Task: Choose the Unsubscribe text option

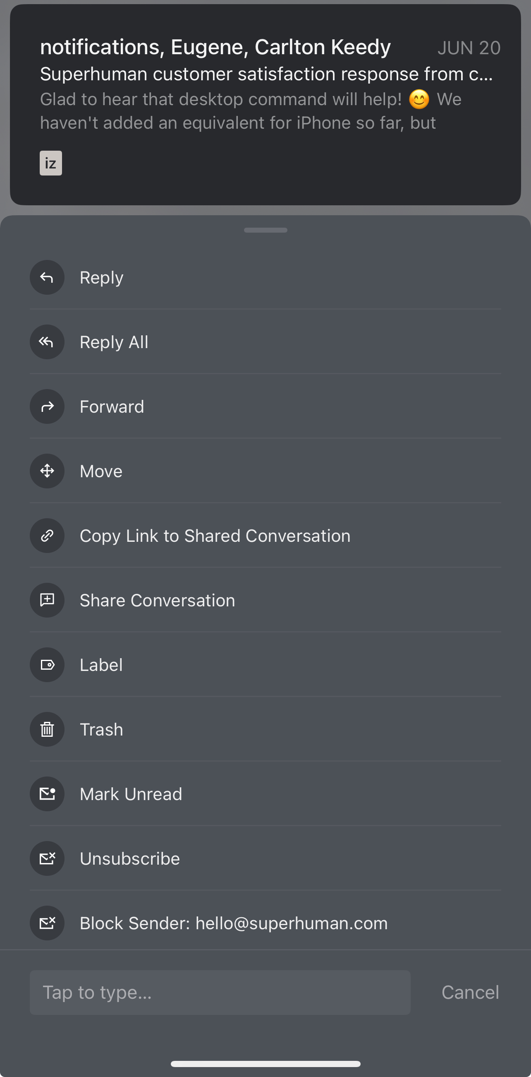Action: 129,859
